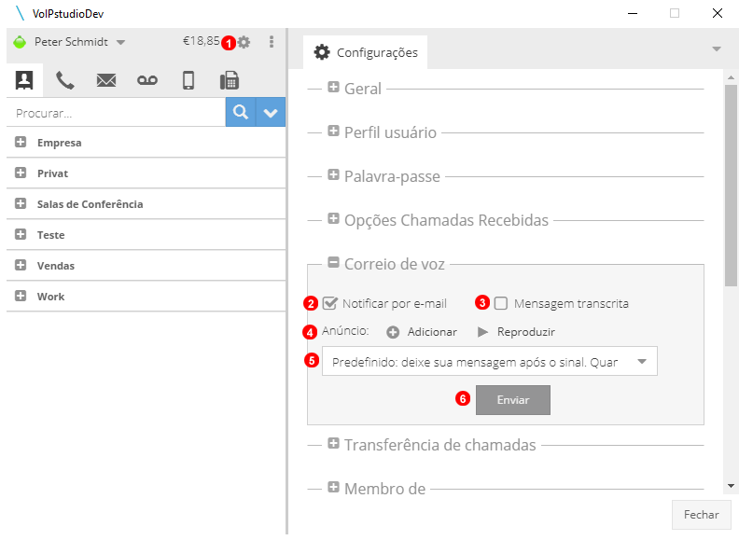
Task: Open the fax machine icon
Action: tap(230, 80)
